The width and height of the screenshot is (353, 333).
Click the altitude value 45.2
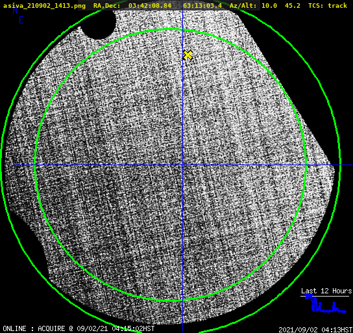(x=293, y=6)
